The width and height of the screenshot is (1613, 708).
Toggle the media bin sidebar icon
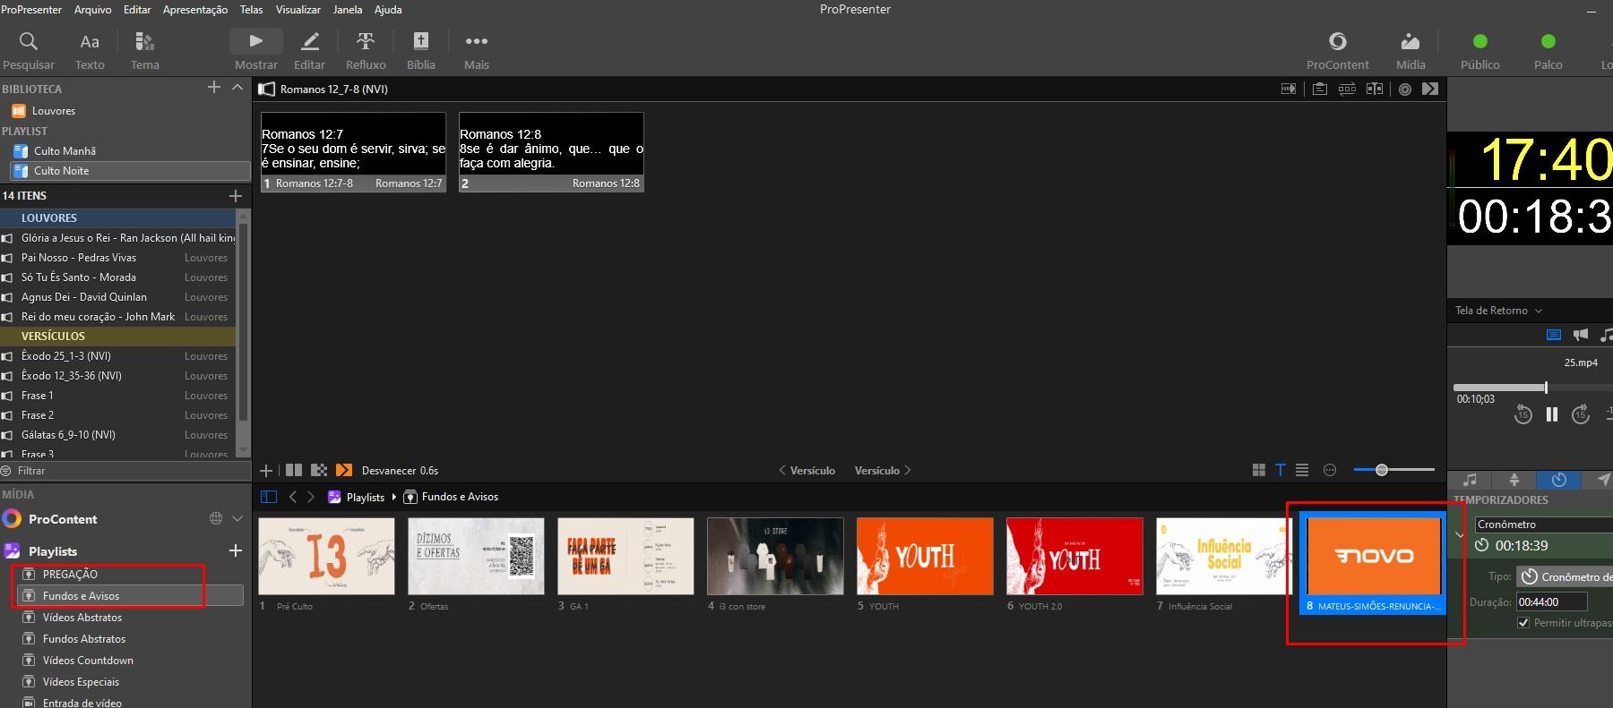click(x=268, y=497)
